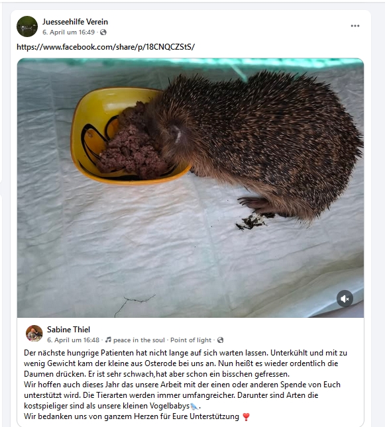Open Sabine Thiel profile name link
Screen dimensions: 385x427
(x=68, y=330)
